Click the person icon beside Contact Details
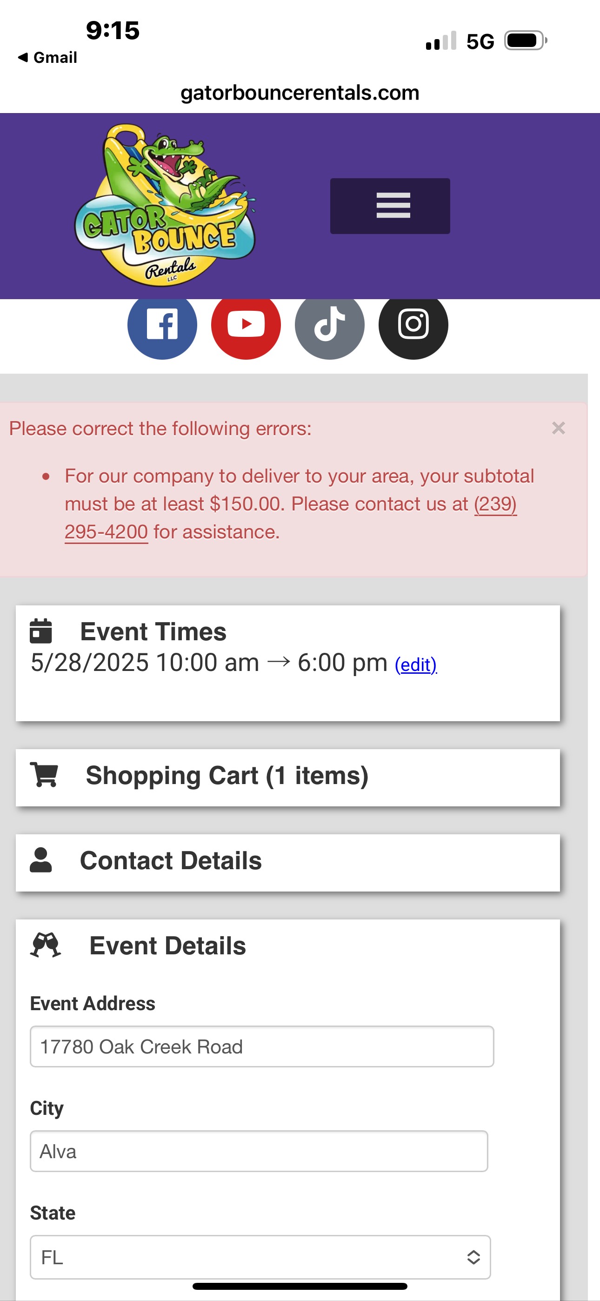This screenshot has width=600, height=1301. tap(41, 860)
